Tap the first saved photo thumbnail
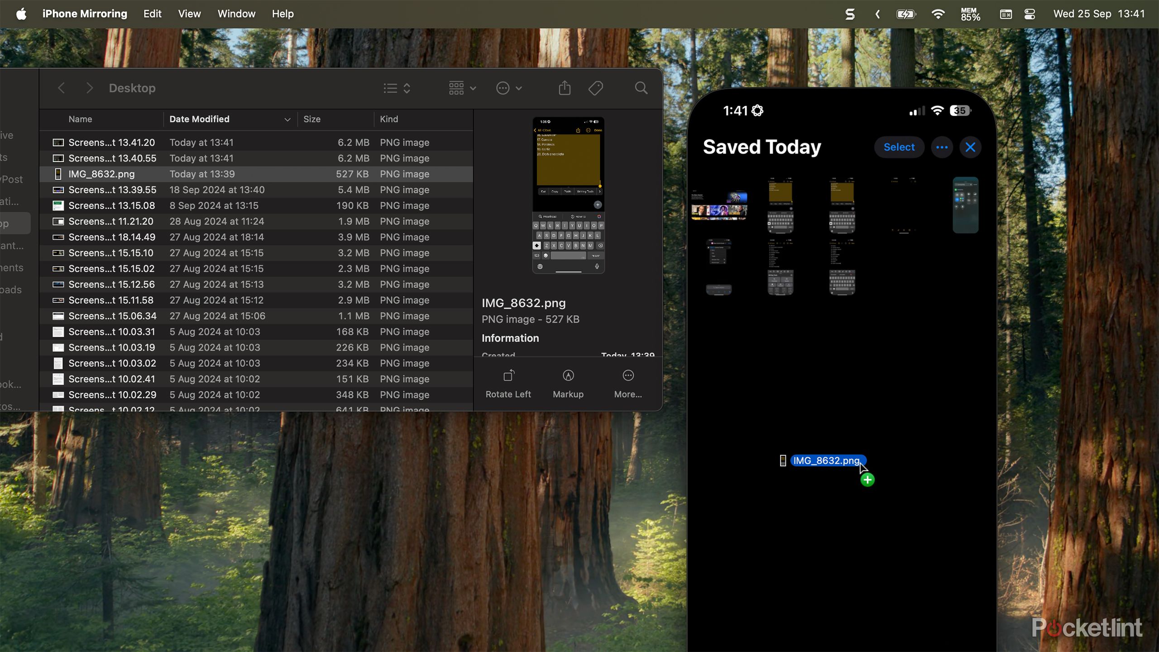Viewport: 1159px width, 652px height. 719,206
